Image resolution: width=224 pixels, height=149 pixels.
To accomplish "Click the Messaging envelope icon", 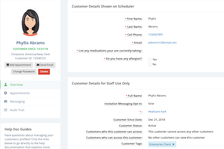I will pyautogui.click(x=6, y=101).
